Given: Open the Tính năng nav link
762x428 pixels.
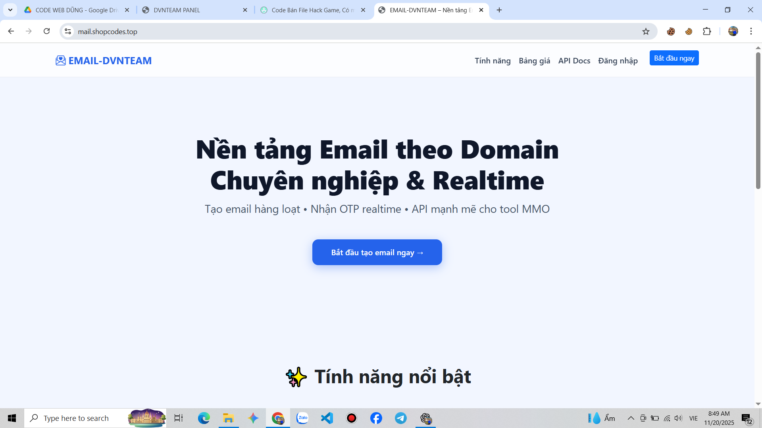Looking at the screenshot, I should tap(493, 61).
